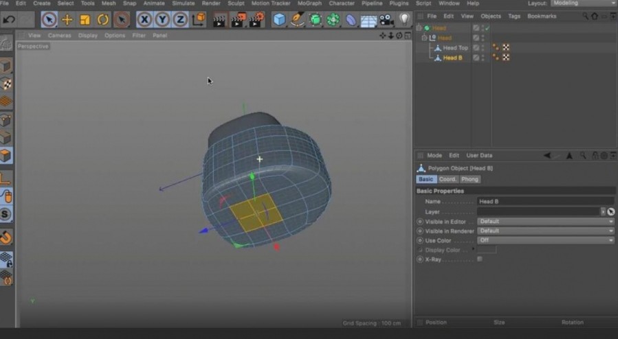Activate the Rotate tool
This screenshot has width=618, height=339.
click(x=103, y=19)
